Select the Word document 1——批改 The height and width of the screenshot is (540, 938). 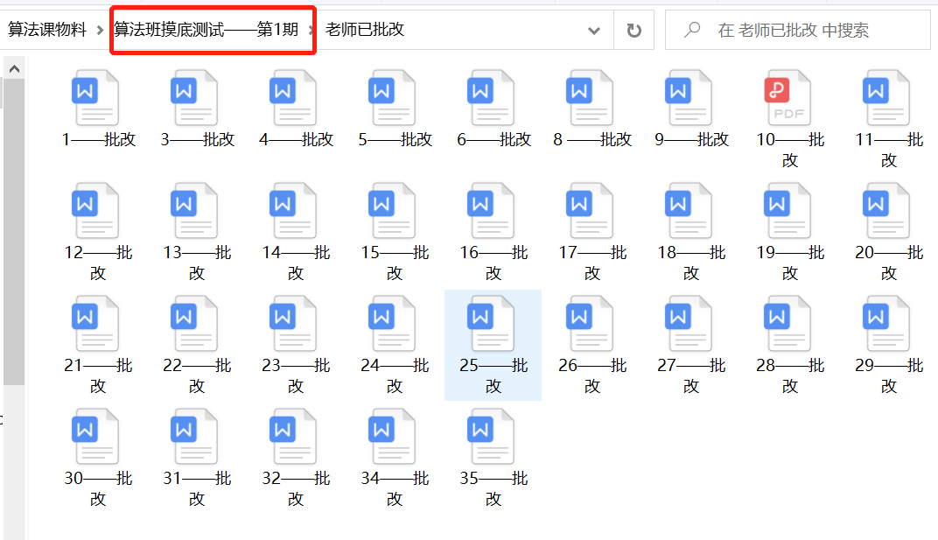tap(96, 97)
